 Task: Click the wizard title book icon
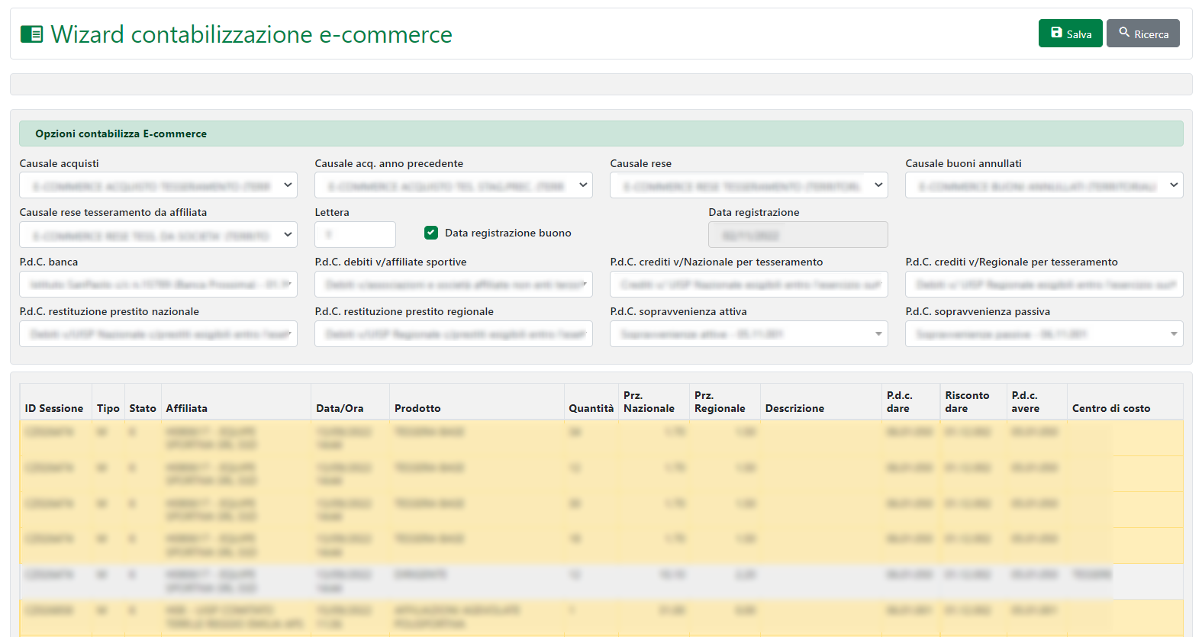tap(31, 34)
